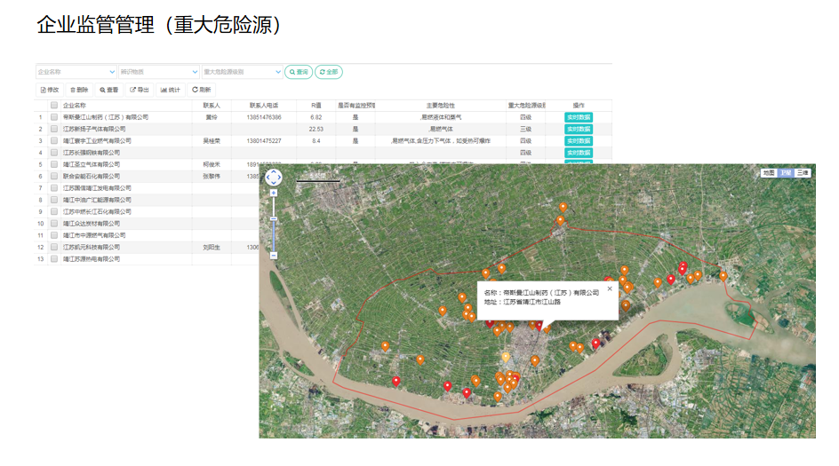The image size is (839, 466).
Task: Open the 统计 statistics chart button
Action: coord(170,90)
